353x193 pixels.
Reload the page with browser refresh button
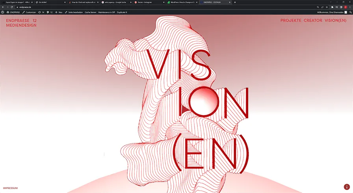(13, 7)
